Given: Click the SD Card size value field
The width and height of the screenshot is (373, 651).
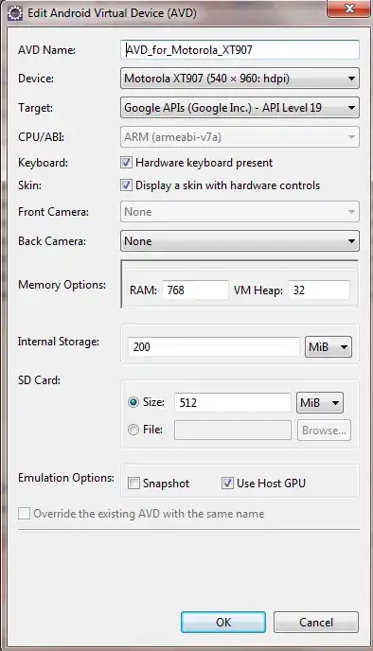Looking at the screenshot, I should click(x=233, y=403).
